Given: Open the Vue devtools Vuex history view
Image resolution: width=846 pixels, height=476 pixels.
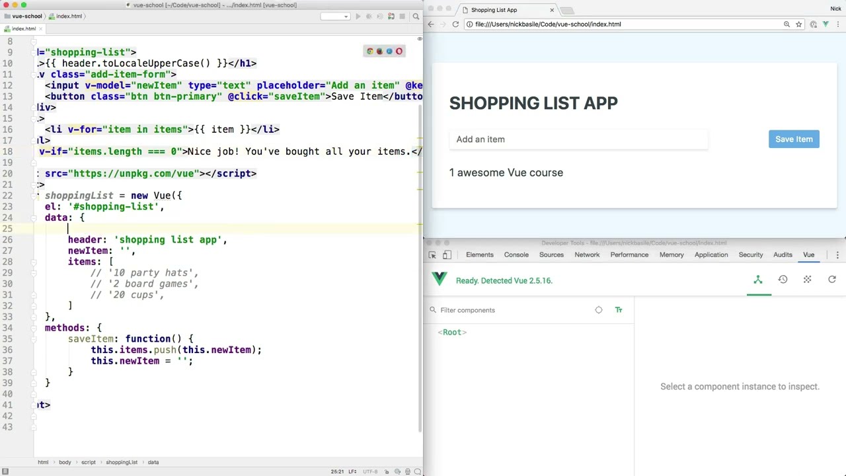Looking at the screenshot, I should click(x=783, y=280).
